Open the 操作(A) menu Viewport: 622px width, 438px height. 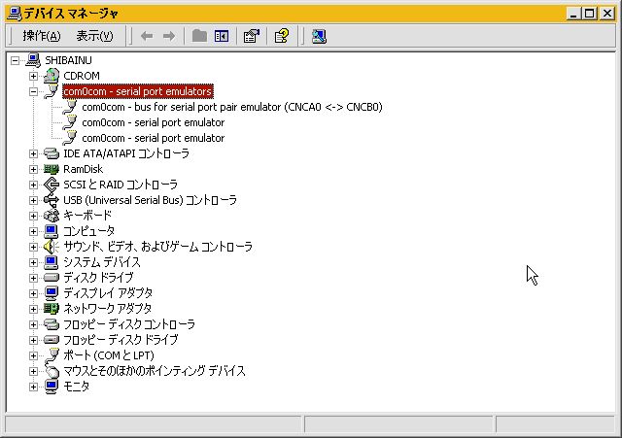pos(41,36)
